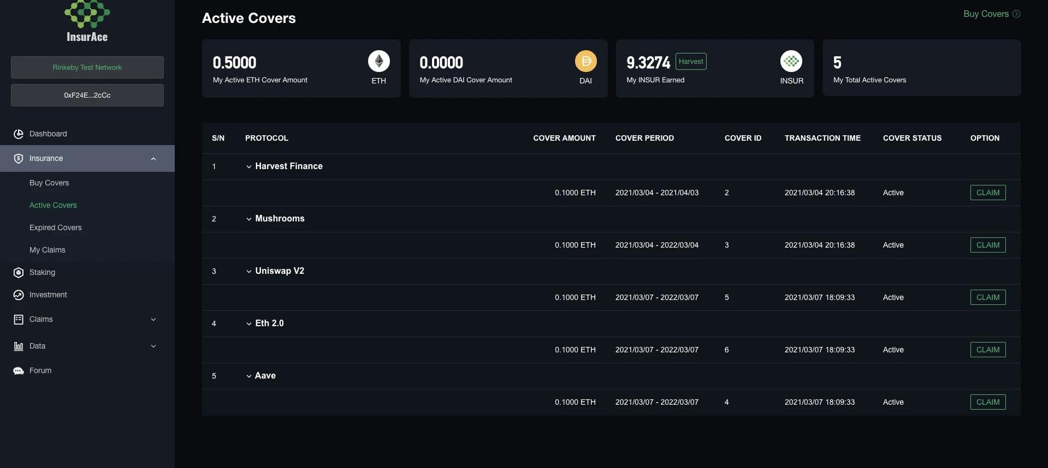Image resolution: width=1048 pixels, height=468 pixels.
Task: Click the yellow DAI coin icon
Action: click(585, 61)
